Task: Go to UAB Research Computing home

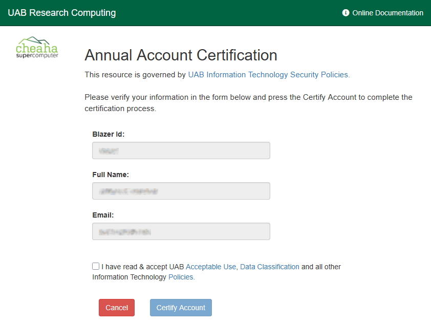Action: 62,13
